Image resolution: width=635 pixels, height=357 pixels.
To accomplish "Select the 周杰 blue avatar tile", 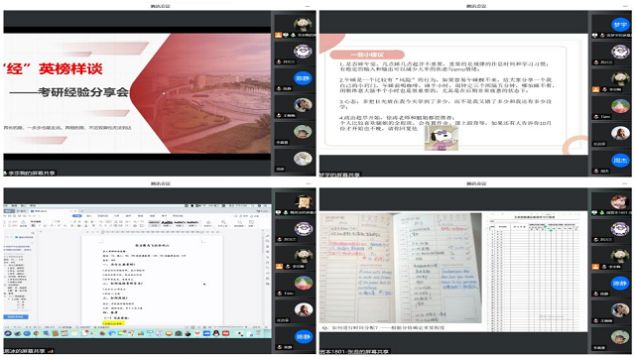I will pos(620,161).
